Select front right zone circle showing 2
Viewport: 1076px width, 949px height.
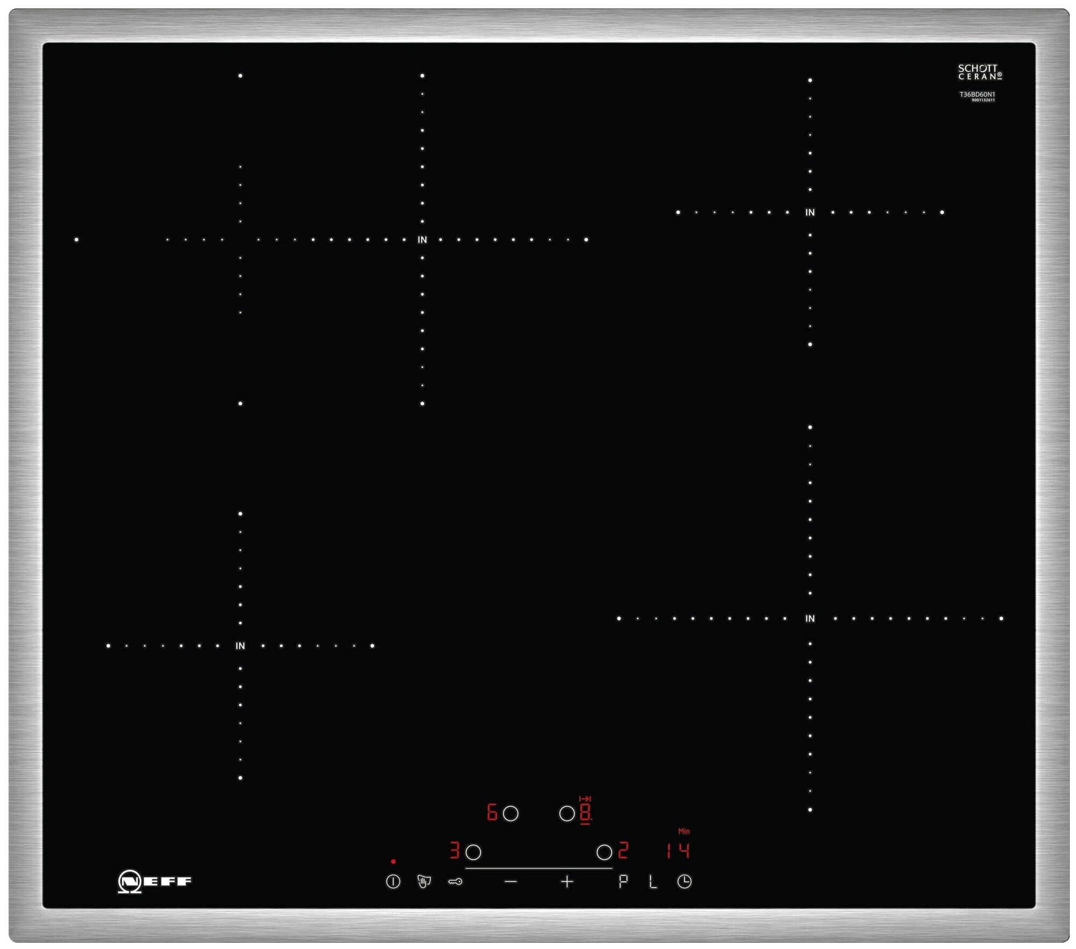[x=604, y=852]
